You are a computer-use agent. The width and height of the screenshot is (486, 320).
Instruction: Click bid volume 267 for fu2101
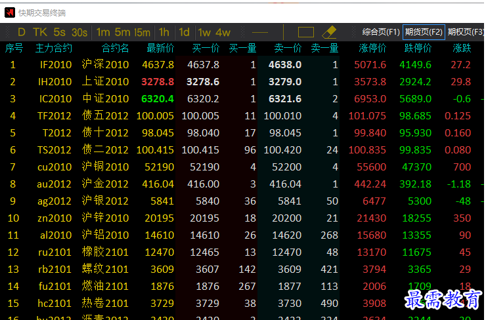247,286
